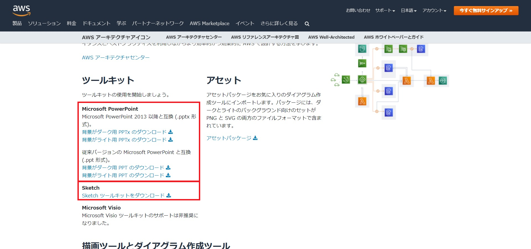Open さらに詳しく見る menu item
Screen dimensions: 531x249
point(279,23)
